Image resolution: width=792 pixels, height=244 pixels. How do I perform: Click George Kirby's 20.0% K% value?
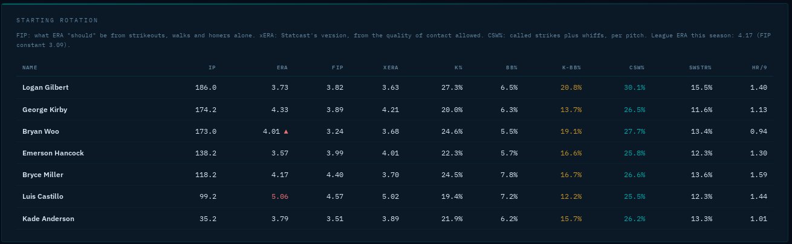(452, 110)
